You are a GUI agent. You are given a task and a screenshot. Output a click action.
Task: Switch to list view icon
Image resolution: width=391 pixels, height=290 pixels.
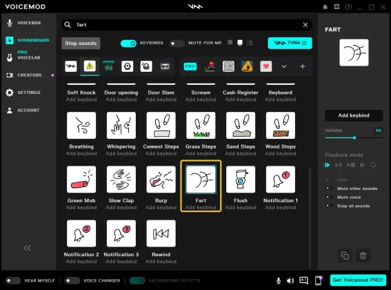point(250,43)
